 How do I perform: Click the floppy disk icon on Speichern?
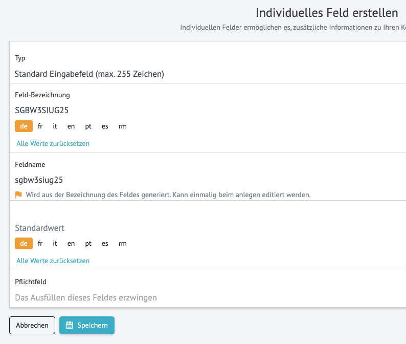(x=70, y=325)
